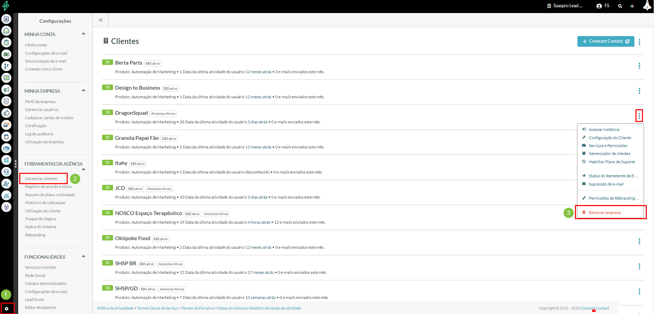Open Lead Score in sidebar

(x=34, y=300)
